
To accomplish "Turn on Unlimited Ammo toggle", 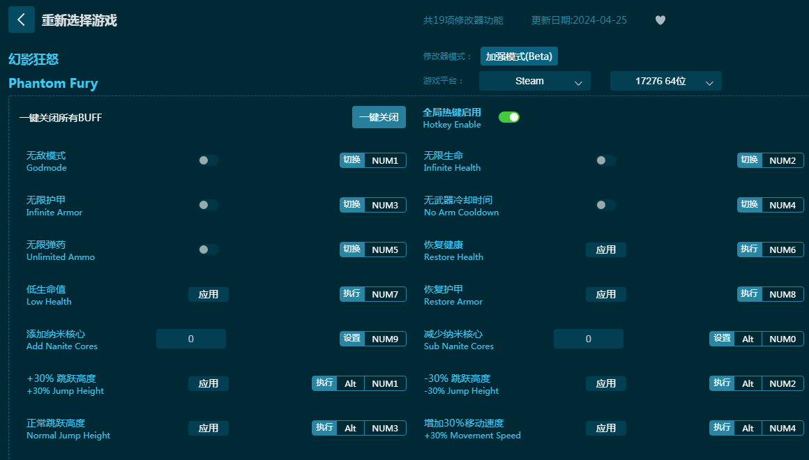I will coord(209,250).
